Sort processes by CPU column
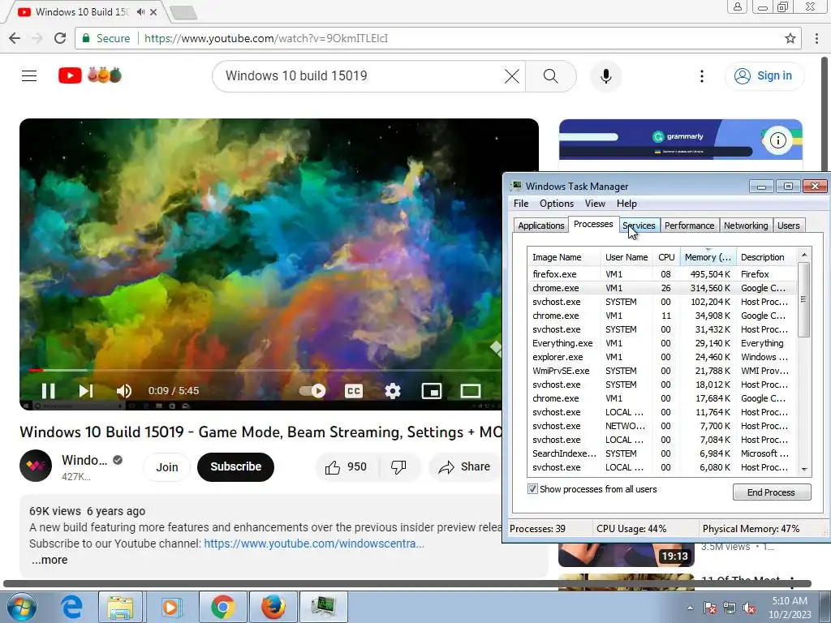The width and height of the screenshot is (831, 623). click(666, 257)
